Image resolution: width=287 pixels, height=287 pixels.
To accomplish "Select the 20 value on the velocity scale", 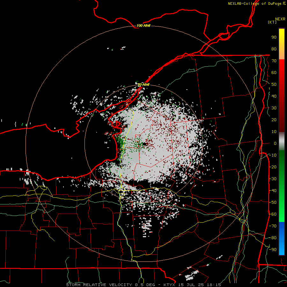I will (274, 120).
